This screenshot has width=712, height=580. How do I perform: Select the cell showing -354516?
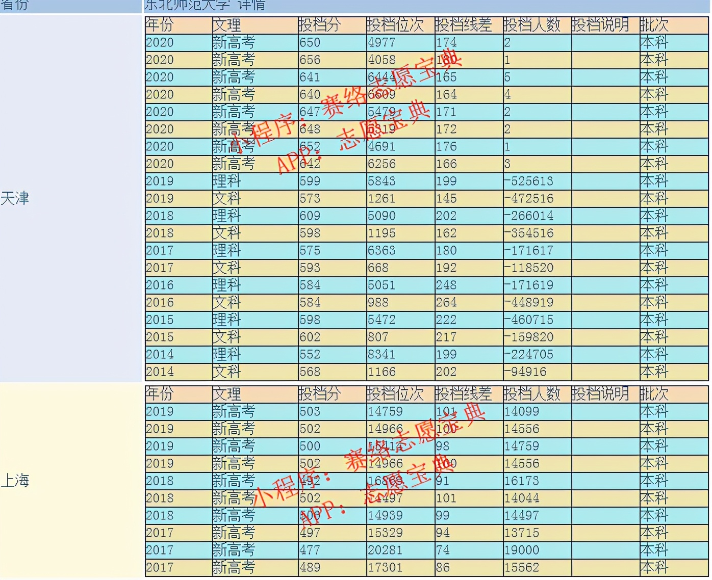point(537,233)
